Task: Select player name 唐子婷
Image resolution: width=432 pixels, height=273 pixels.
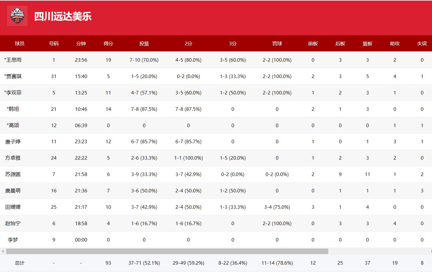Action: 13,142
